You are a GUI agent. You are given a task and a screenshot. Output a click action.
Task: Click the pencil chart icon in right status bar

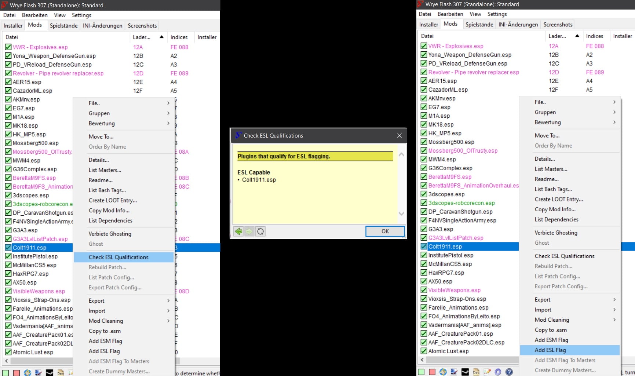click(x=487, y=372)
